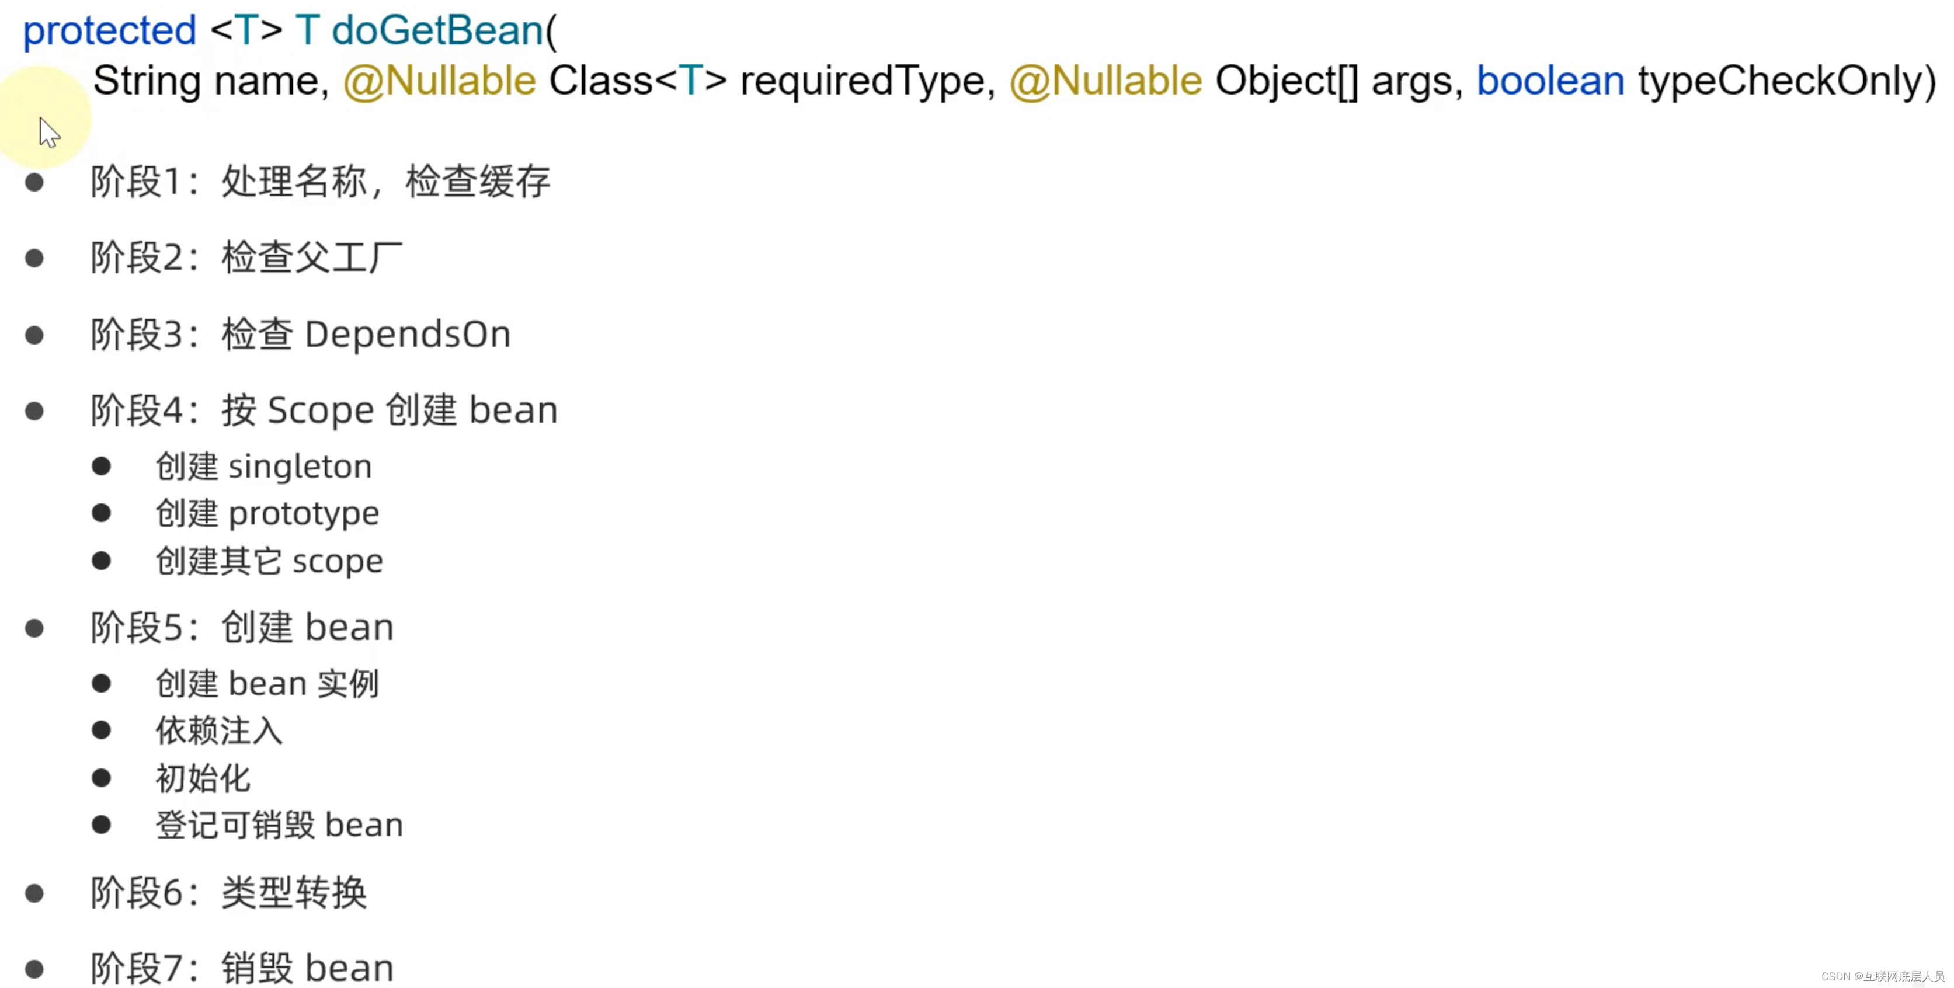The width and height of the screenshot is (1954, 988).
Task: Select the 阶段6 类型转换 line
Action: click(229, 893)
